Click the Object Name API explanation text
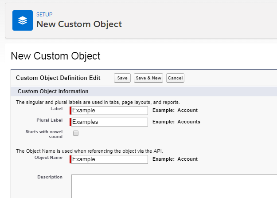This screenshot has width=277, height=198. 90,151
